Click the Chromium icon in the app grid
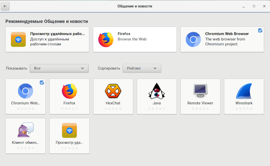Viewport: 270px width, 166px height. coord(25,91)
